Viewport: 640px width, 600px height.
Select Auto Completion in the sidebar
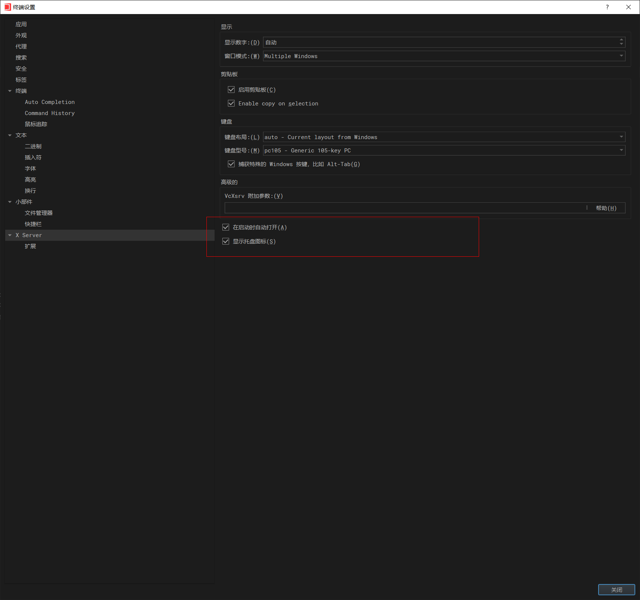tap(50, 102)
